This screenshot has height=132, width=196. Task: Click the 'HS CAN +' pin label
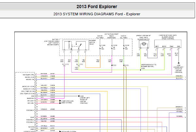[30, 101]
